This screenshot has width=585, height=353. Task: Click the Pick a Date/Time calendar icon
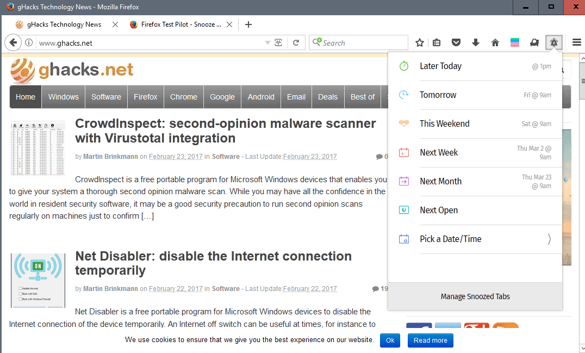click(x=403, y=239)
